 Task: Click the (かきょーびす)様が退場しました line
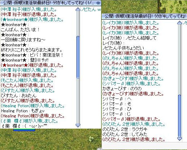(133, 94)
